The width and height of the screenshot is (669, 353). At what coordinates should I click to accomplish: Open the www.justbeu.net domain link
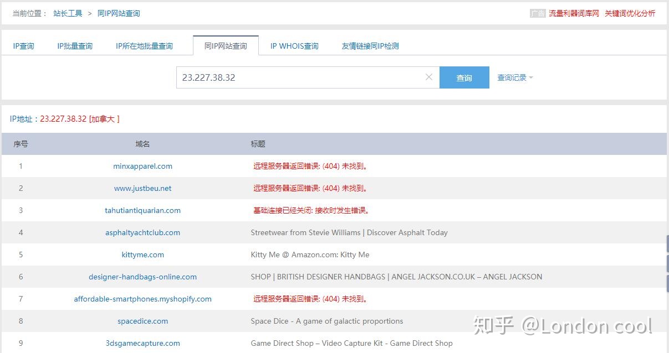[142, 188]
